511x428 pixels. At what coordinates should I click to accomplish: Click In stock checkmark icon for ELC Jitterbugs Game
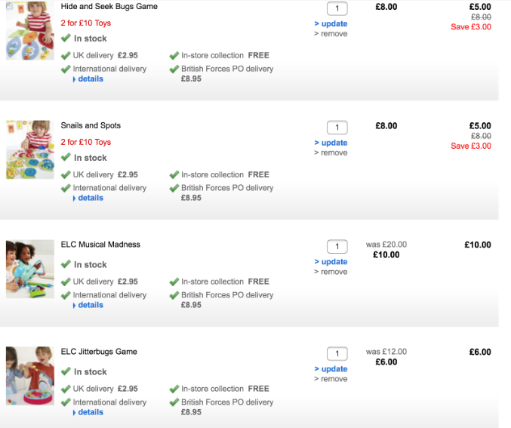(66, 372)
